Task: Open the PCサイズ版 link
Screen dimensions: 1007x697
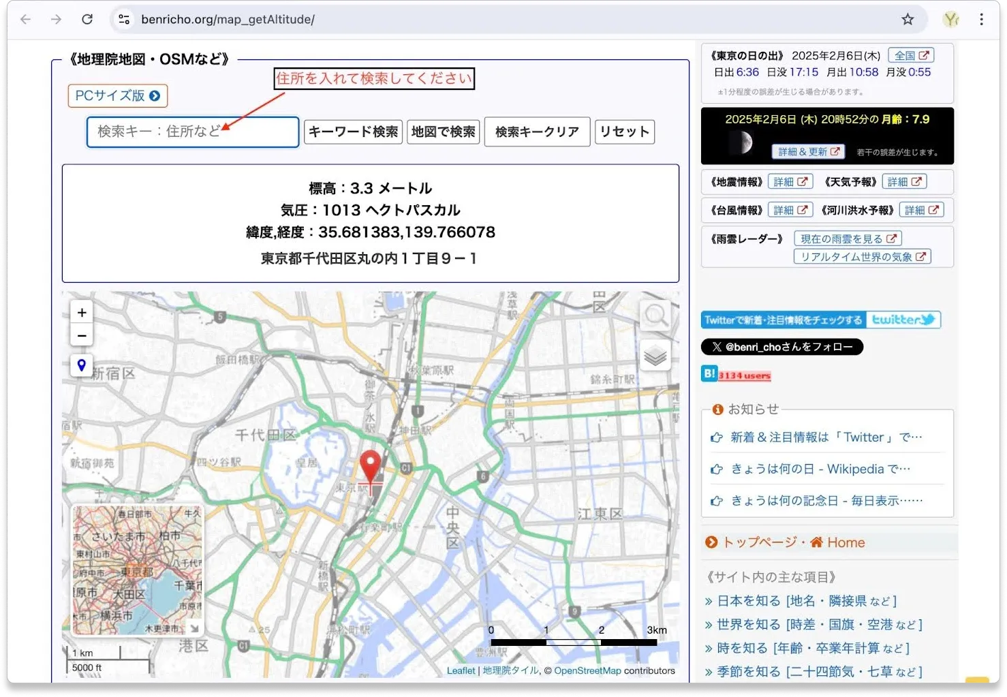Action: tap(117, 96)
